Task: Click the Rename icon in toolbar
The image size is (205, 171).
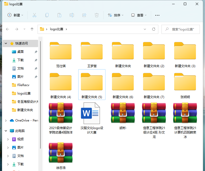Action: point(72,15)
